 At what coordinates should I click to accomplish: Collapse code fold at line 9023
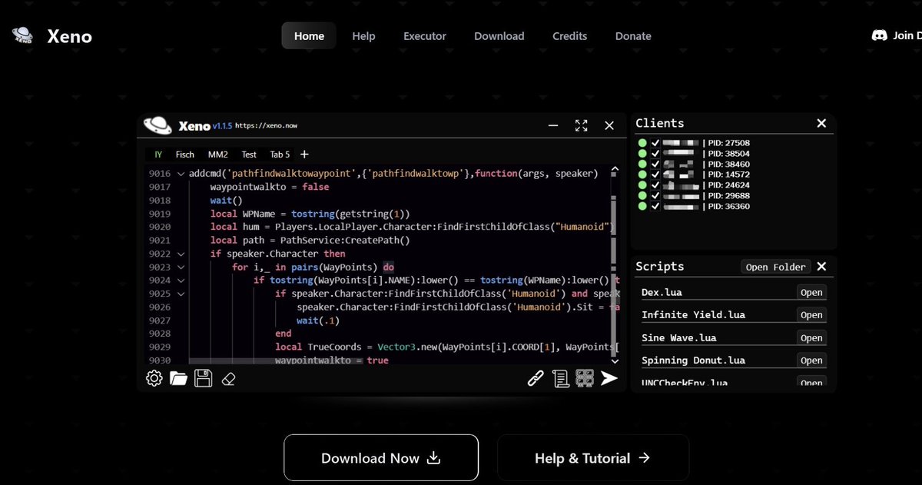click(181, 267)
